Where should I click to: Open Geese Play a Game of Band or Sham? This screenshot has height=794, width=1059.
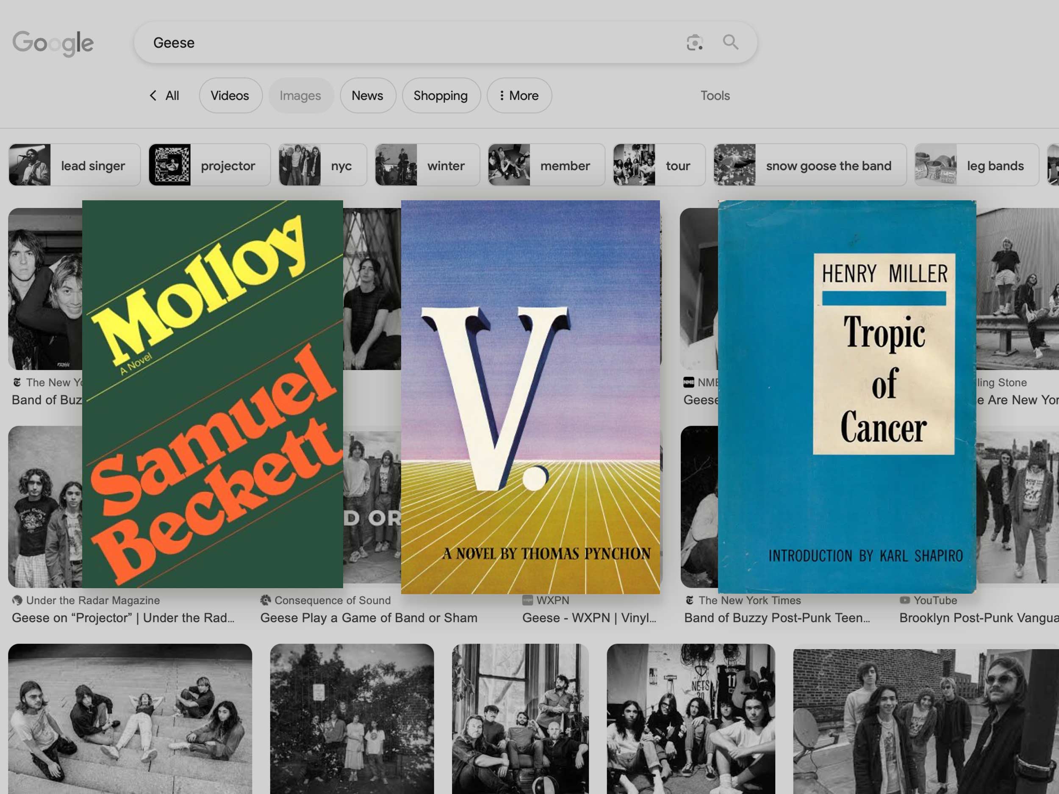coord(369,618)
